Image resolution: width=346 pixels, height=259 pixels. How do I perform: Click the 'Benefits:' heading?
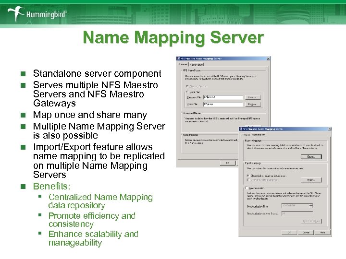tap(51, 186)
